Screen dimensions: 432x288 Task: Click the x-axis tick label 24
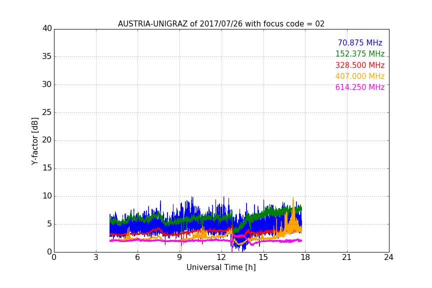(388, 257)
